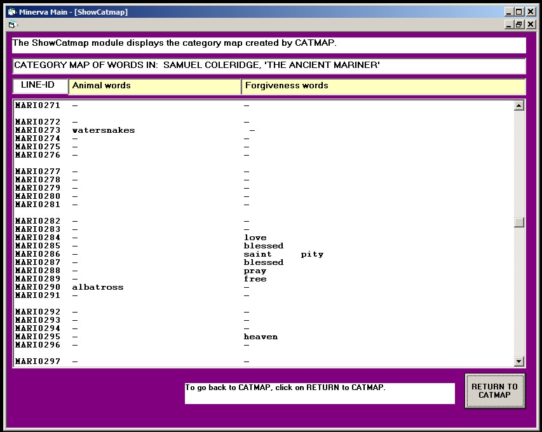Maximize the Minerva Main window
The height and width of the screenshot is (432, 542).
click(519, 11)
